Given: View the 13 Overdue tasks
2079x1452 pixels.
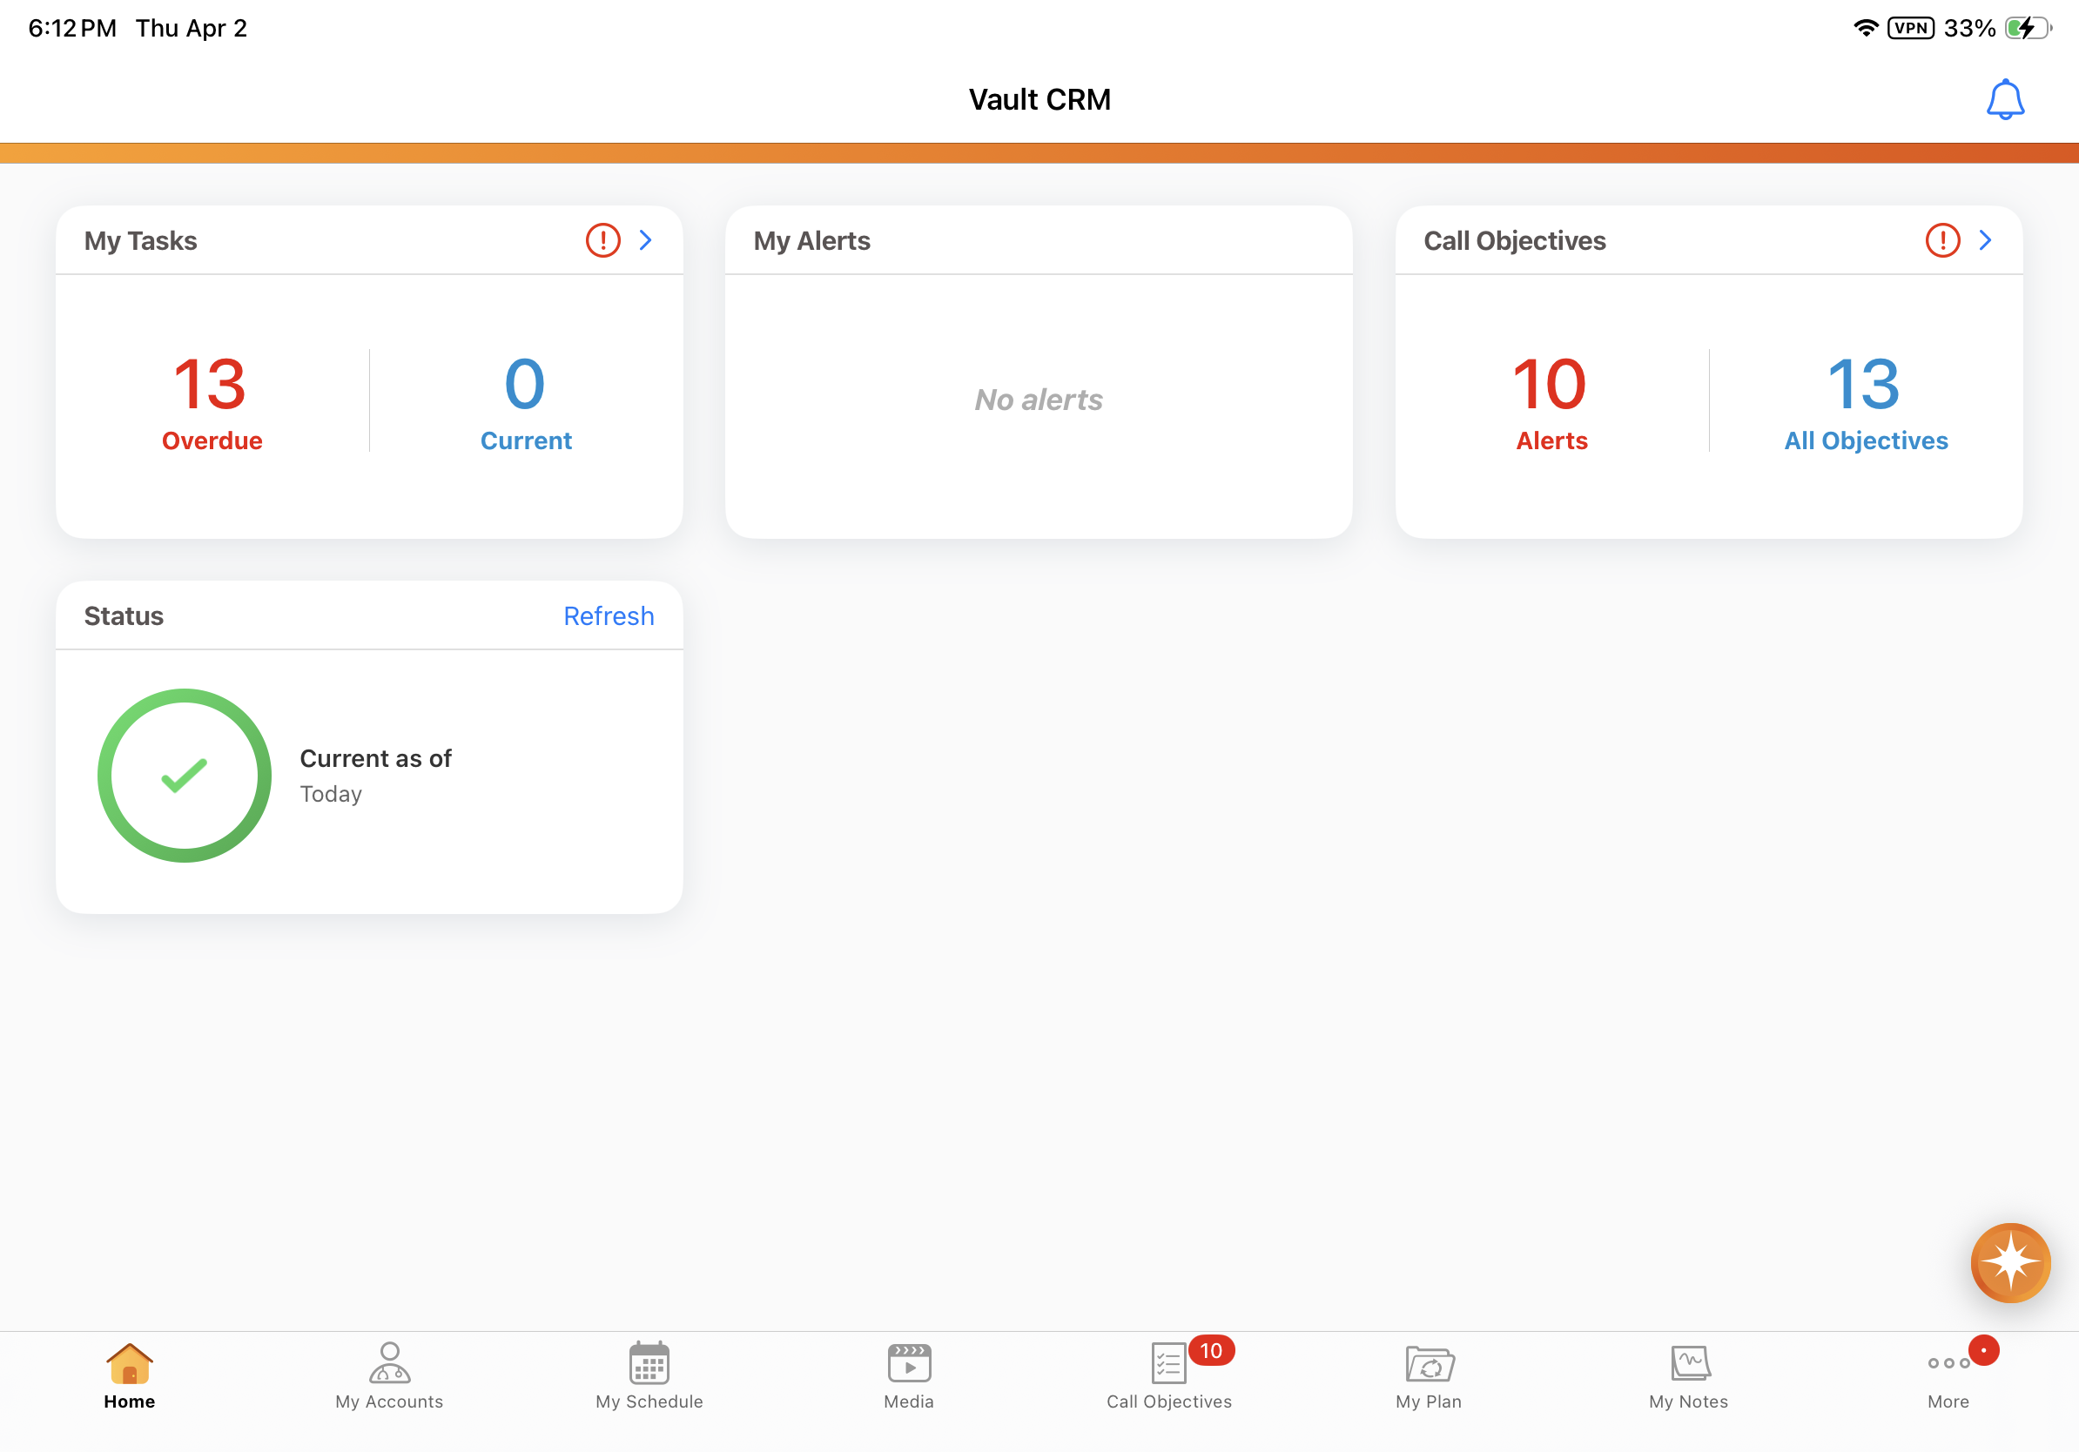Looking at the screenshot, I should tap(211, 401).
